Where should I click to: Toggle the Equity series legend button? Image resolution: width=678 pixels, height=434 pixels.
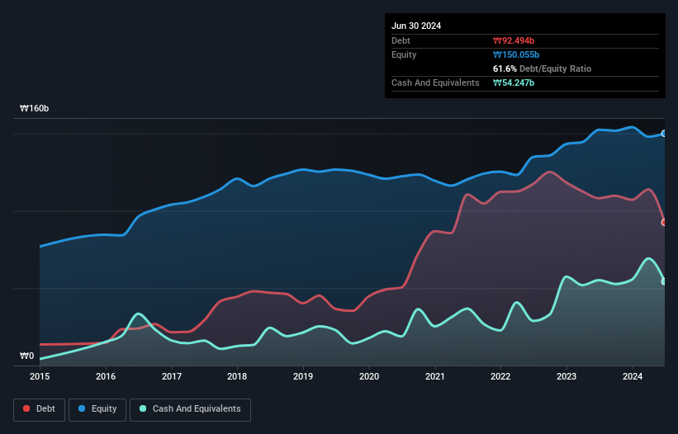tap(97, 409)
